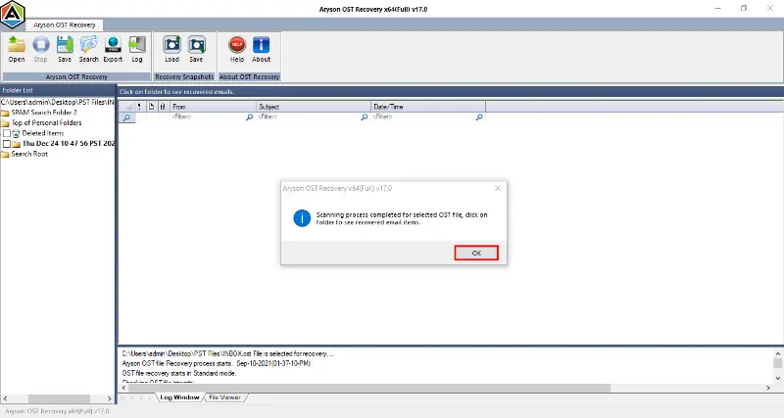Check the Thu Dec 24 folder checkbox
The height and width of the screenshot is (418, 784).
[x=7, y=143]
